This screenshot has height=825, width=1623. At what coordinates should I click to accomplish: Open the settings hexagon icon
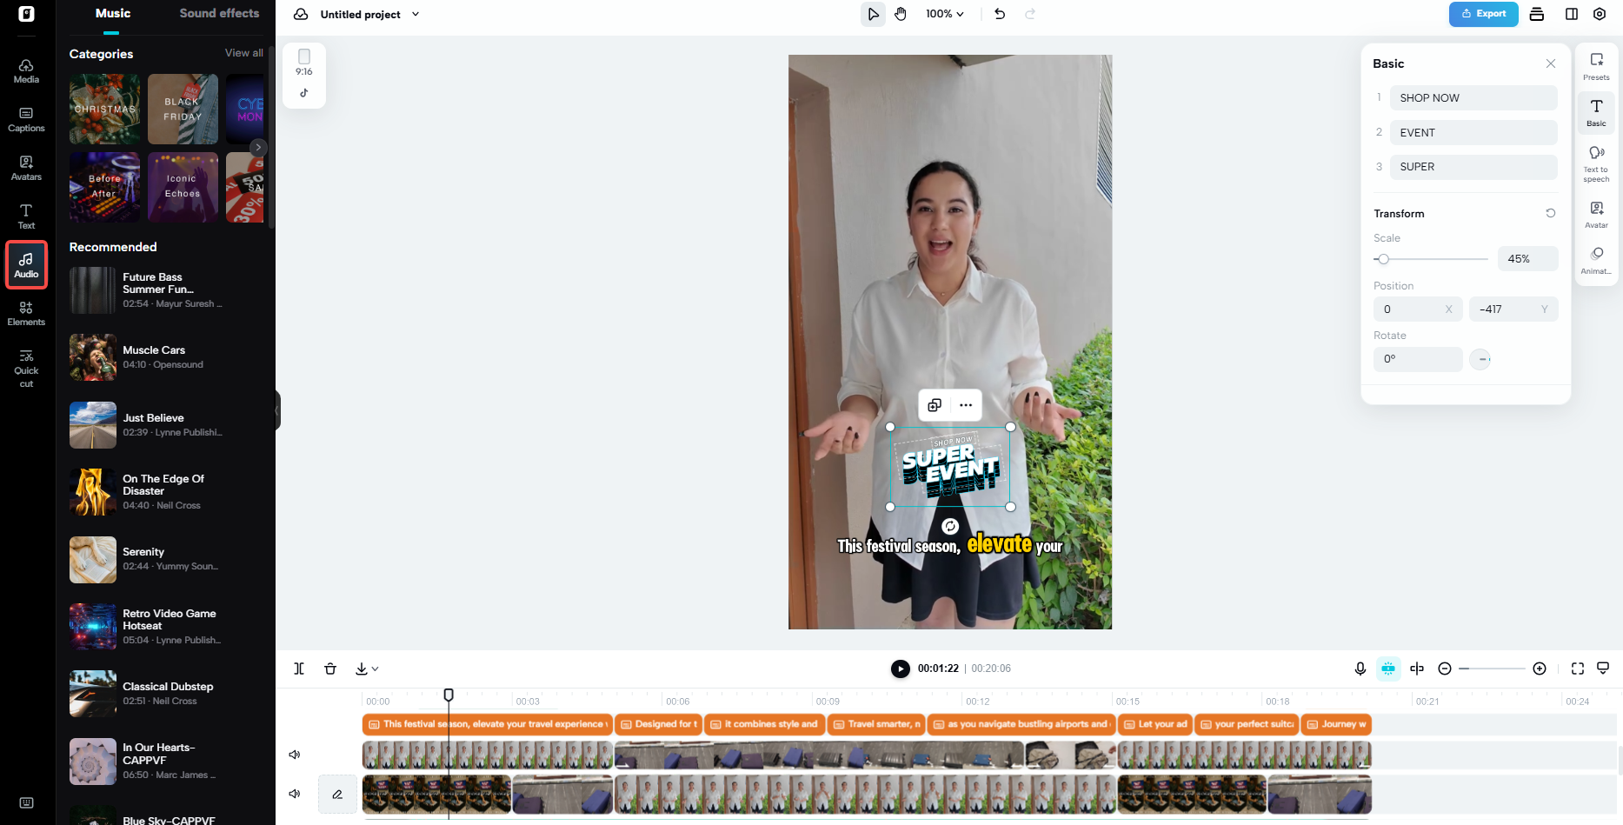coord(1600,14)
